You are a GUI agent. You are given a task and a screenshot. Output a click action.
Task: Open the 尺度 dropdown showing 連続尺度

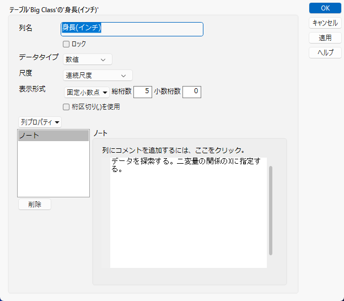click(x=98, y=76)
